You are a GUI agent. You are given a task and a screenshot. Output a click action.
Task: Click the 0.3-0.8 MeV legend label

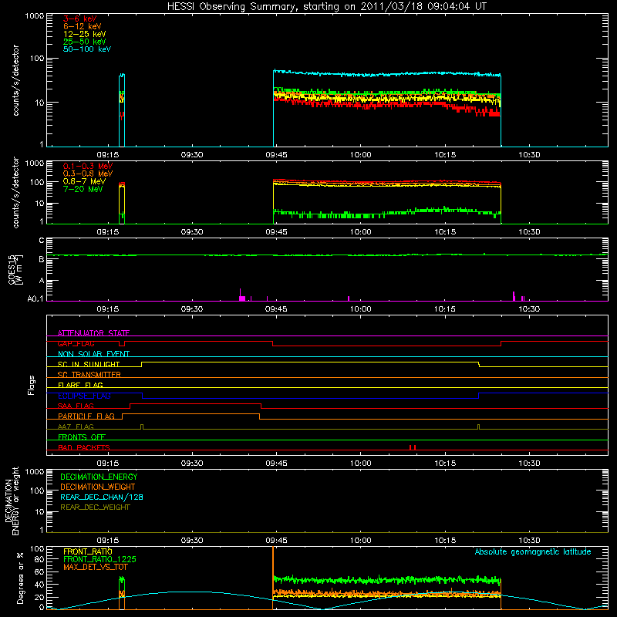coord(88,174)
